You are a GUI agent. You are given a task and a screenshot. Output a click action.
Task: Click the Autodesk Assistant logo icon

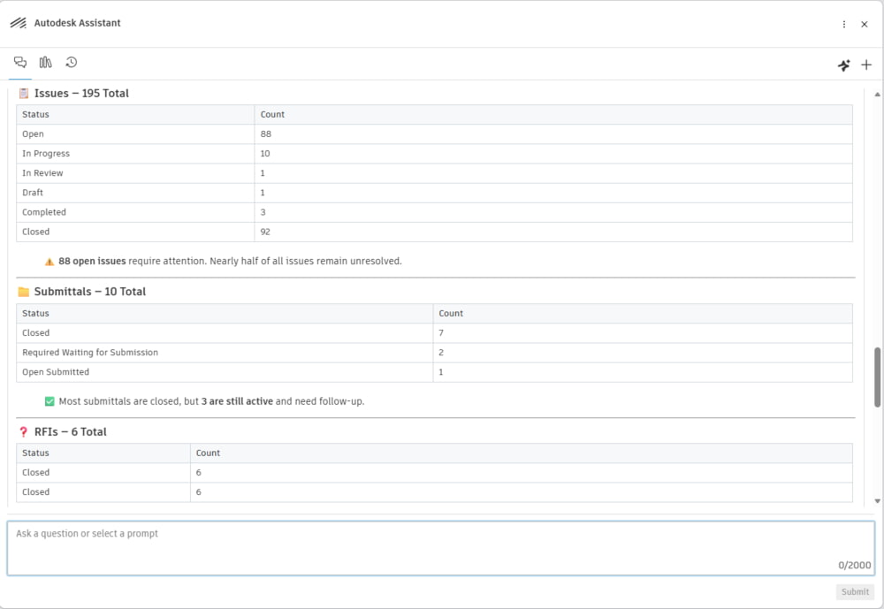19,23
